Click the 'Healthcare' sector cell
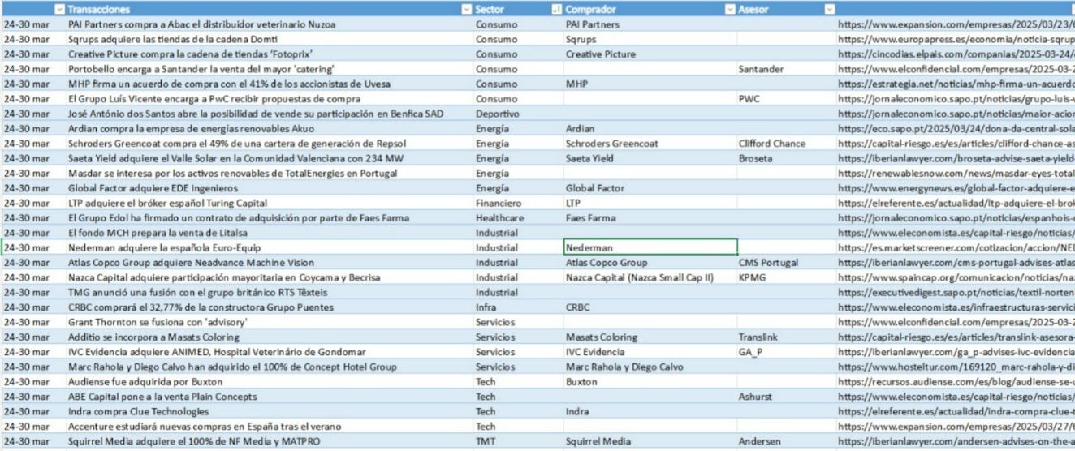 click(518, 217)
